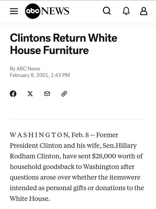Viewport: 156px width, 209px height.
Task: Click the 'Rodham Clinton' name in text
Action: click(35, 156)
